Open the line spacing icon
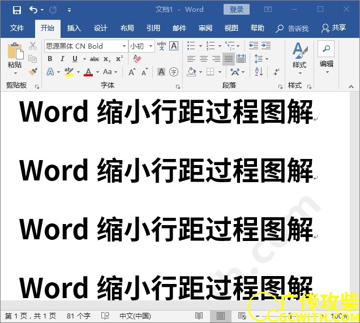 click(259, 59)
